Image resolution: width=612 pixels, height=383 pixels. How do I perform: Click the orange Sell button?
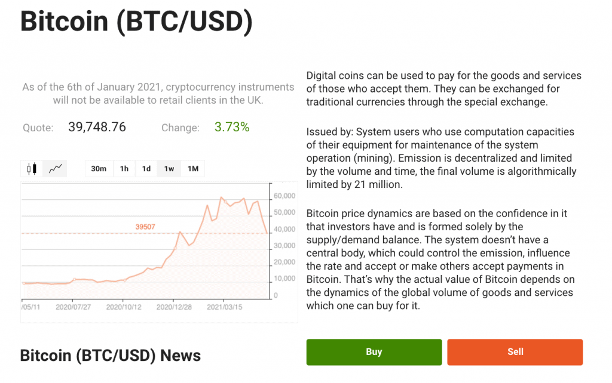pyautogui.click(x=515, y=352)
